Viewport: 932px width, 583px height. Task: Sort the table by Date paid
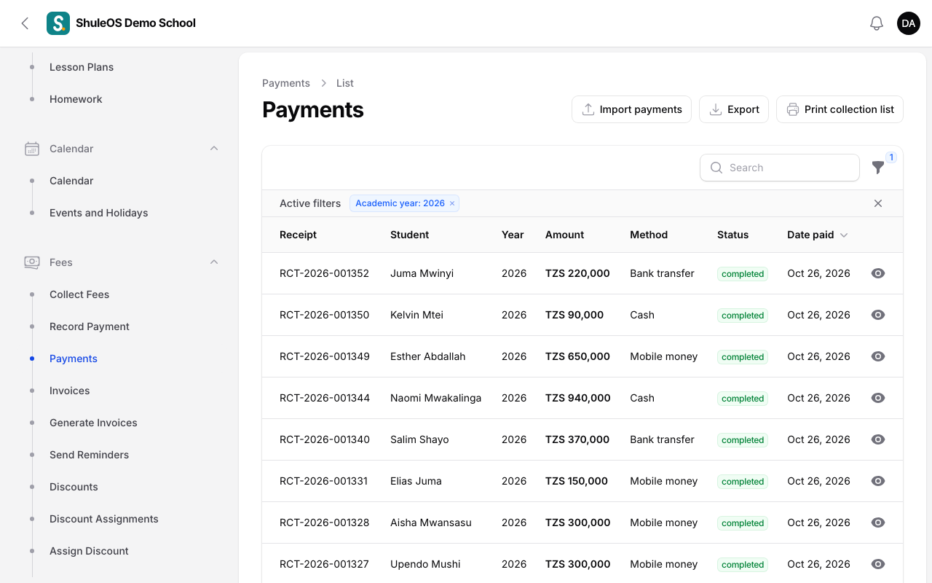(x=818, y=235)
